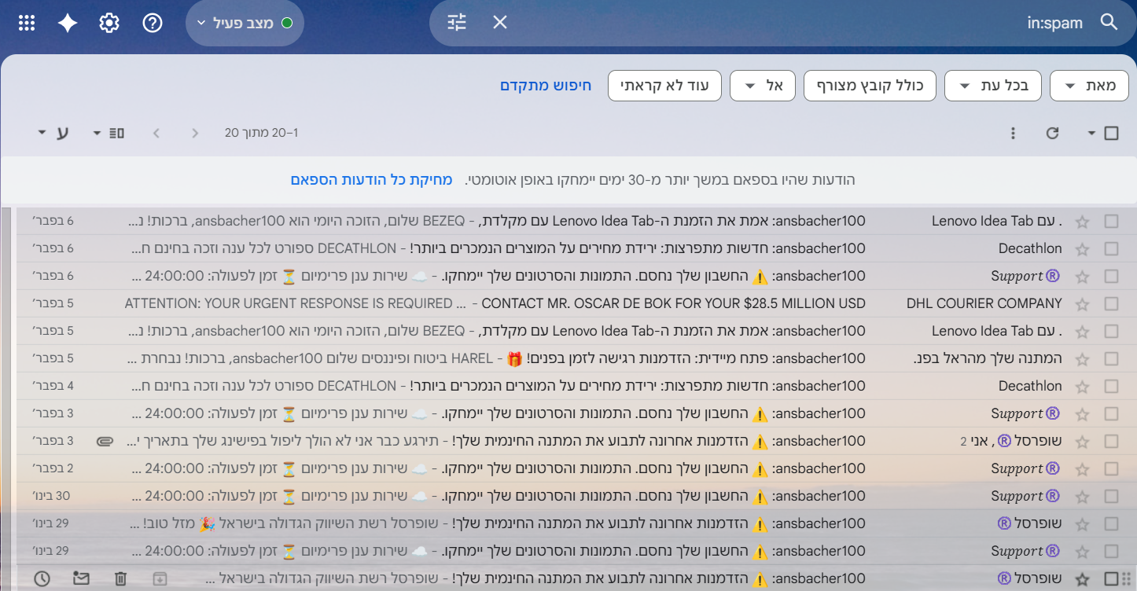
Task: Toggle the כולל קובץ מצורף filter chip
Action: coord(869,86)
